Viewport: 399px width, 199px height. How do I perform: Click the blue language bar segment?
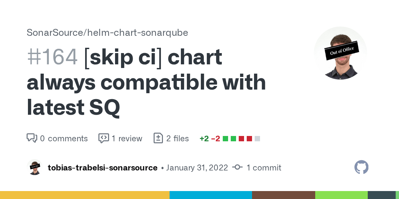[x=210, y=195]
